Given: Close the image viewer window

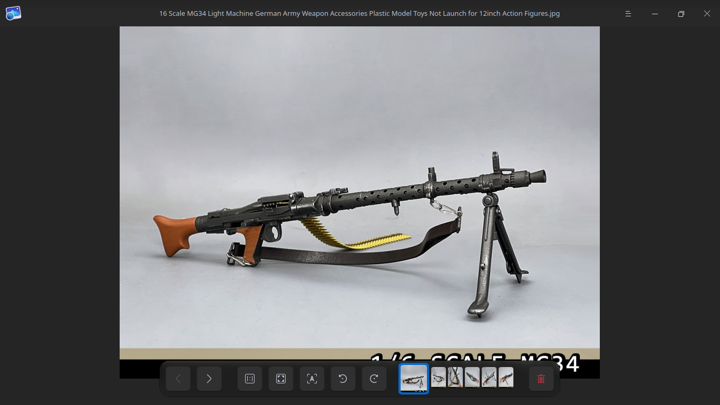Looking at the screenshot, I should 707,14.
